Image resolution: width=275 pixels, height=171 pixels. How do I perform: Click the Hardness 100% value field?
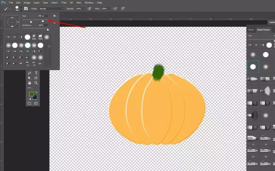pos(43,25)
